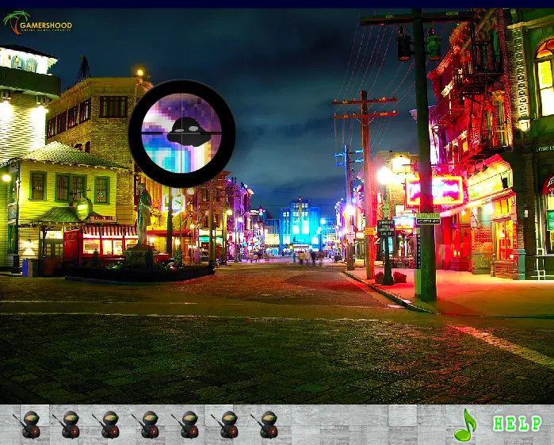Select the second ninja icon from left
554x445 pixels.
(x=67, y=424)
